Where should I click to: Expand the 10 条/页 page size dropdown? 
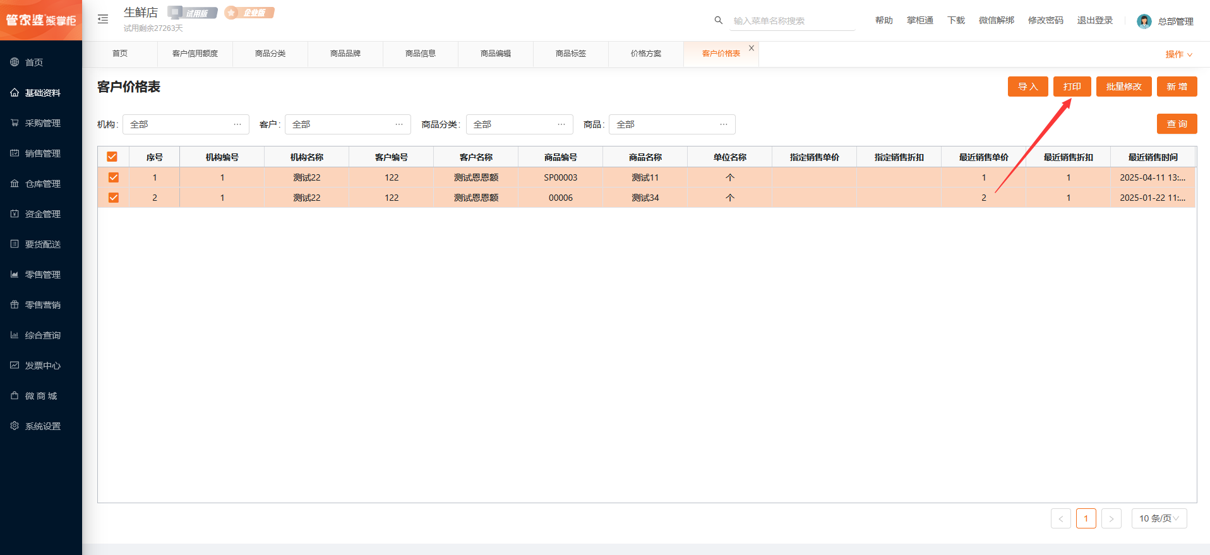tap(1159, 518)
